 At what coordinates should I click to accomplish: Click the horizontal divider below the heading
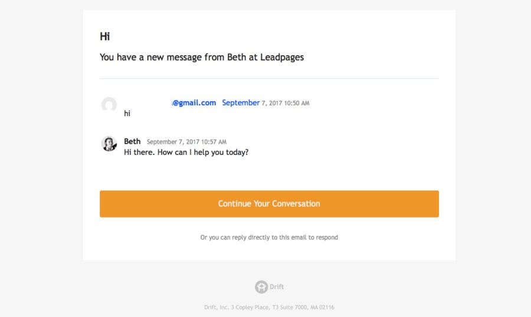tap(269, 78)
